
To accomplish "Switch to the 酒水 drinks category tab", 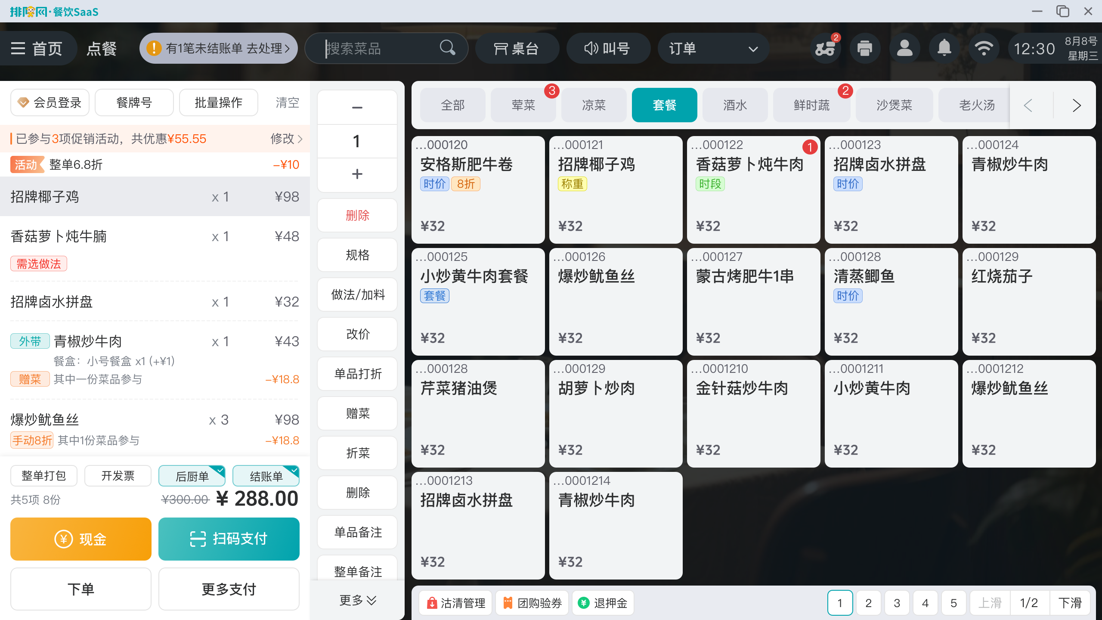I will pyautogui.click(x=735, y=105).
